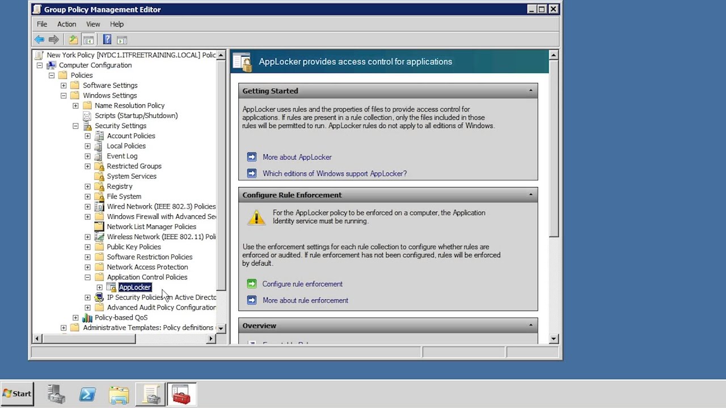Toggle the console tree pane toolbar icon
The image size is (726, 408).
tap(88, 40)
